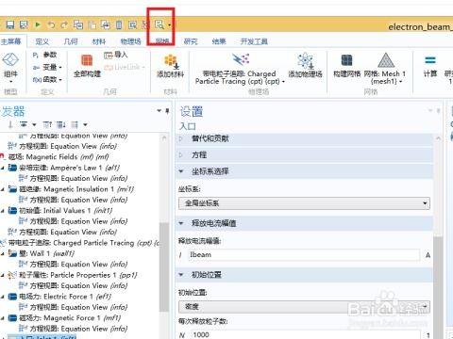Click the move down arrow in Model Builder toolbar
453x339 pixels.
[10, 125]
